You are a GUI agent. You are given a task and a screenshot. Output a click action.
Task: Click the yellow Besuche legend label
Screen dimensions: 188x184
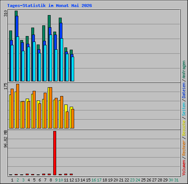[184, 128]
